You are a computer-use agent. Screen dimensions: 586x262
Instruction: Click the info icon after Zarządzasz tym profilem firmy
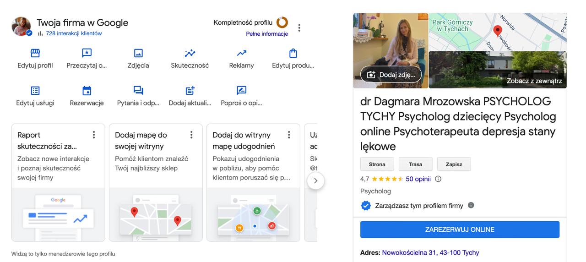tap(471, 205)
